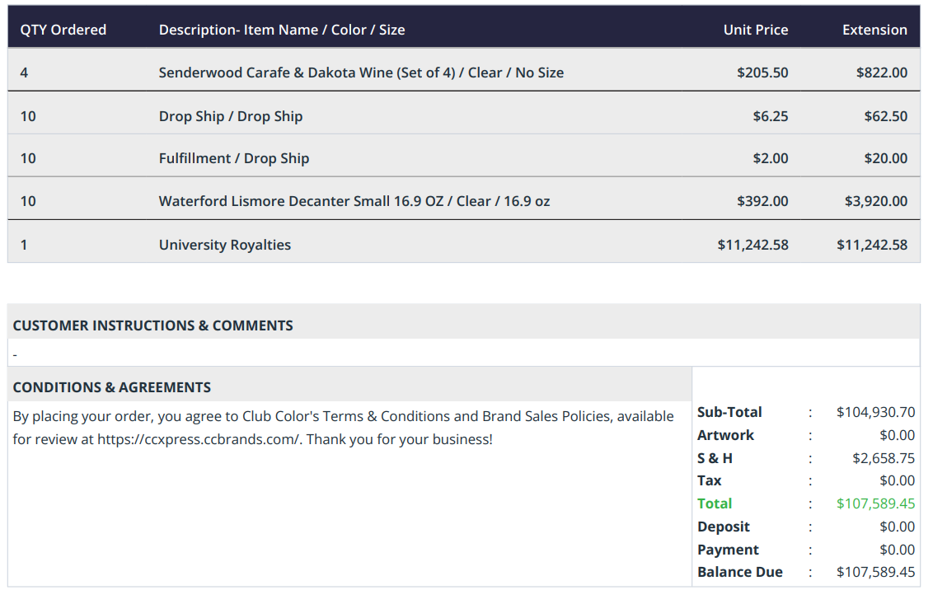Click the $3,920.00 extension cell
Viewport: 933px width, 590px height.
pos(876,201)
